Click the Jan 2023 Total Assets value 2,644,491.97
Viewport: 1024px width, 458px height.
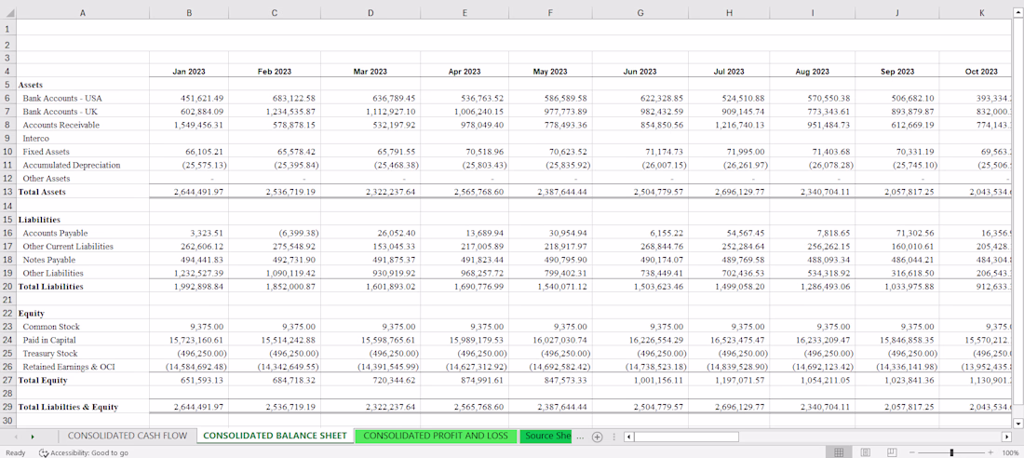[x=198, y=192]
